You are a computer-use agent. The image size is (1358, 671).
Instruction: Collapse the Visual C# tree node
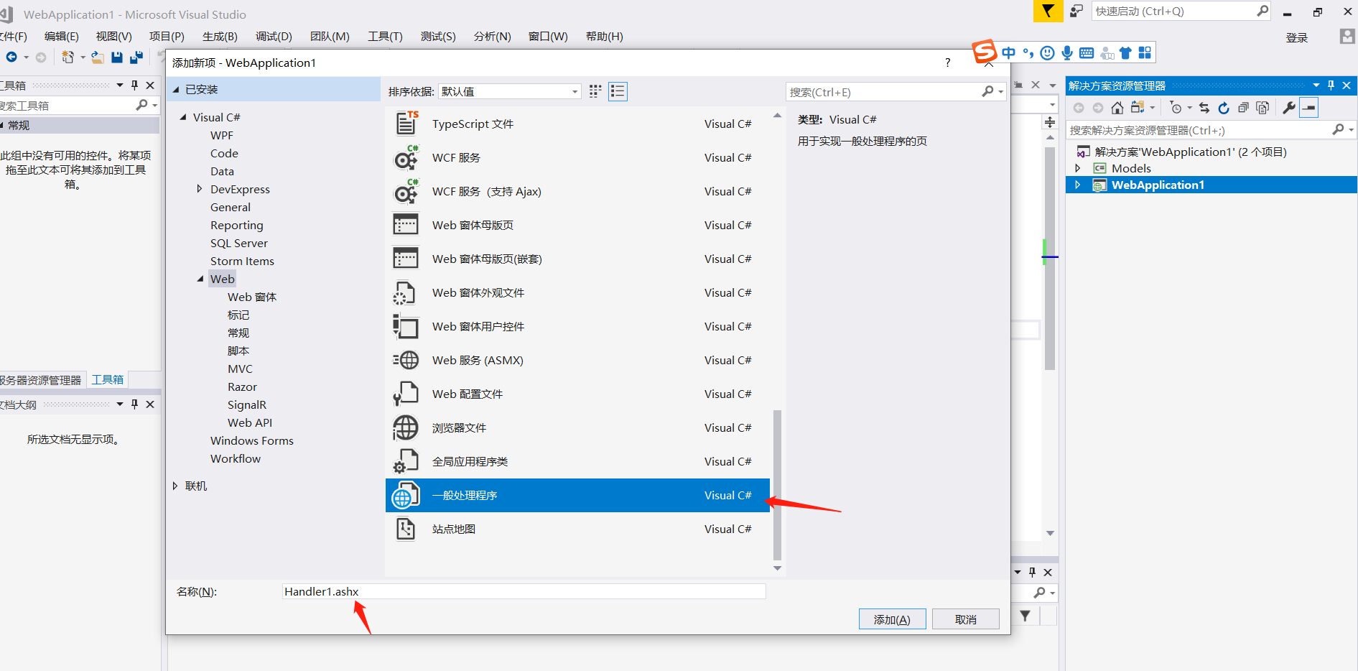(x=183, y=117)
